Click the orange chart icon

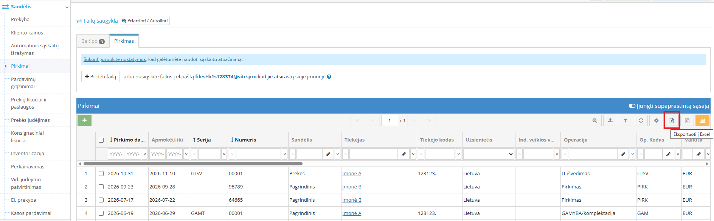[702, 120]
